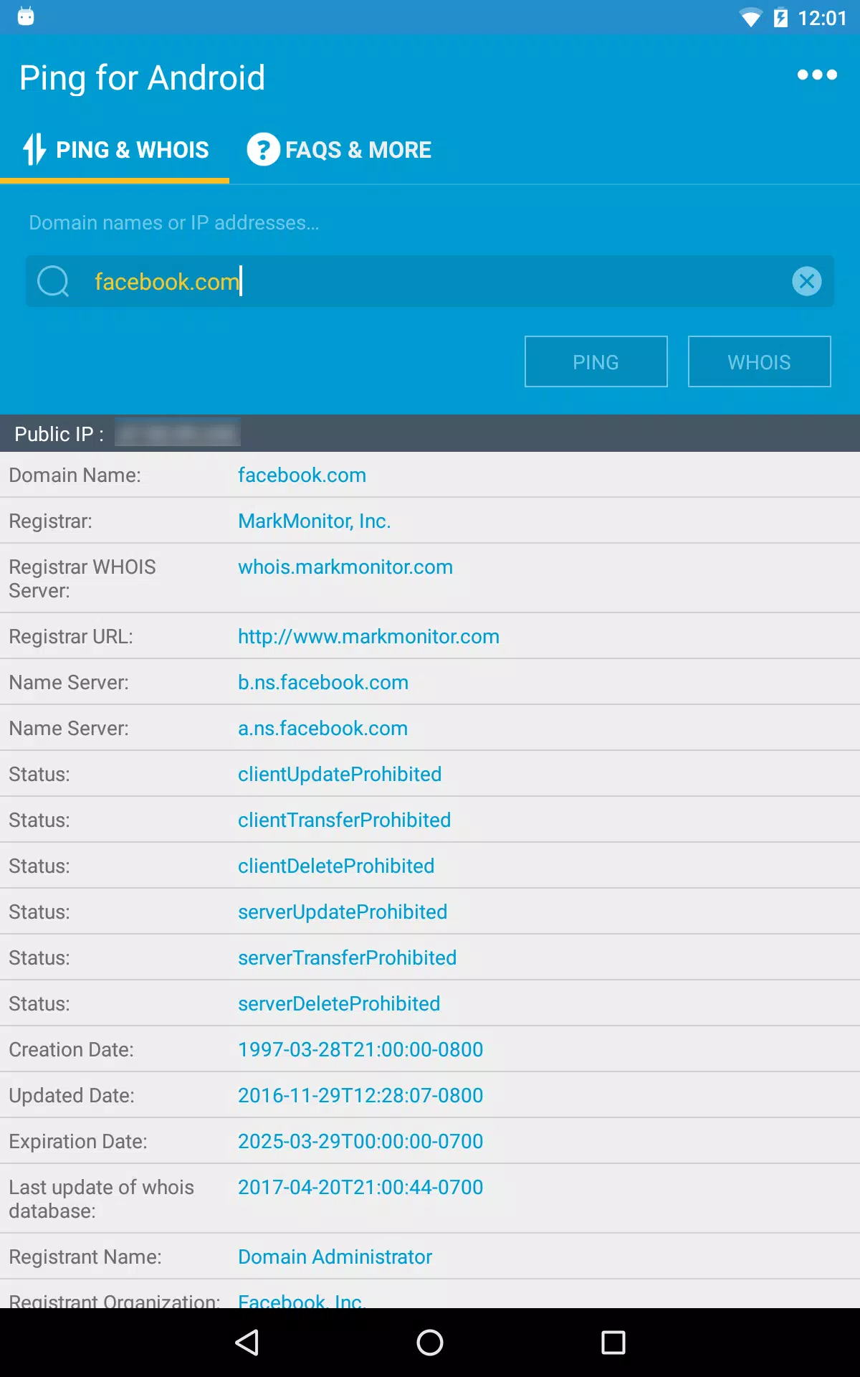
Task: Tap the magnifier search icon
Action: coord(53,281)
